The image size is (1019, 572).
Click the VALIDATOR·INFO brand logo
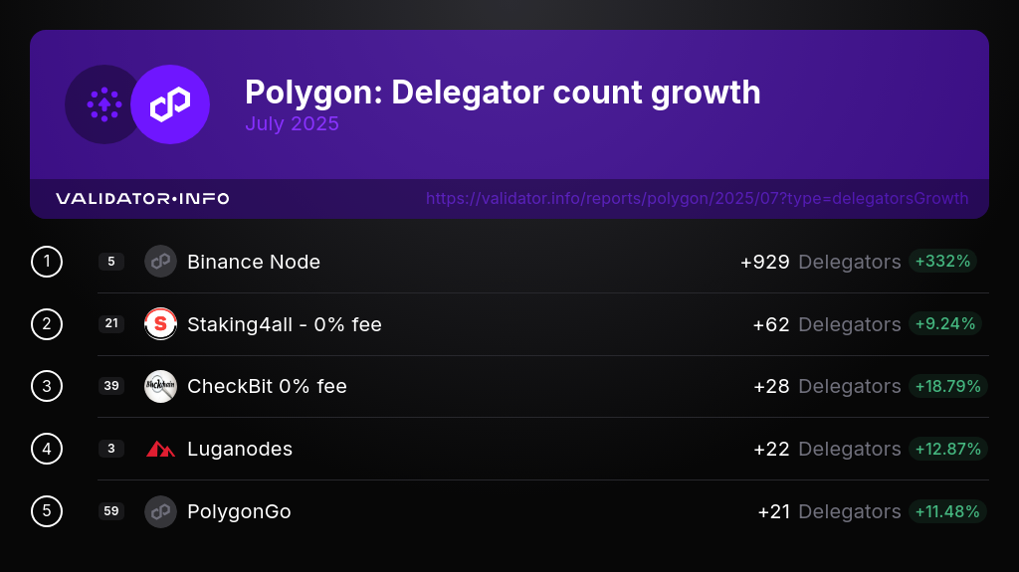(142, 198)
